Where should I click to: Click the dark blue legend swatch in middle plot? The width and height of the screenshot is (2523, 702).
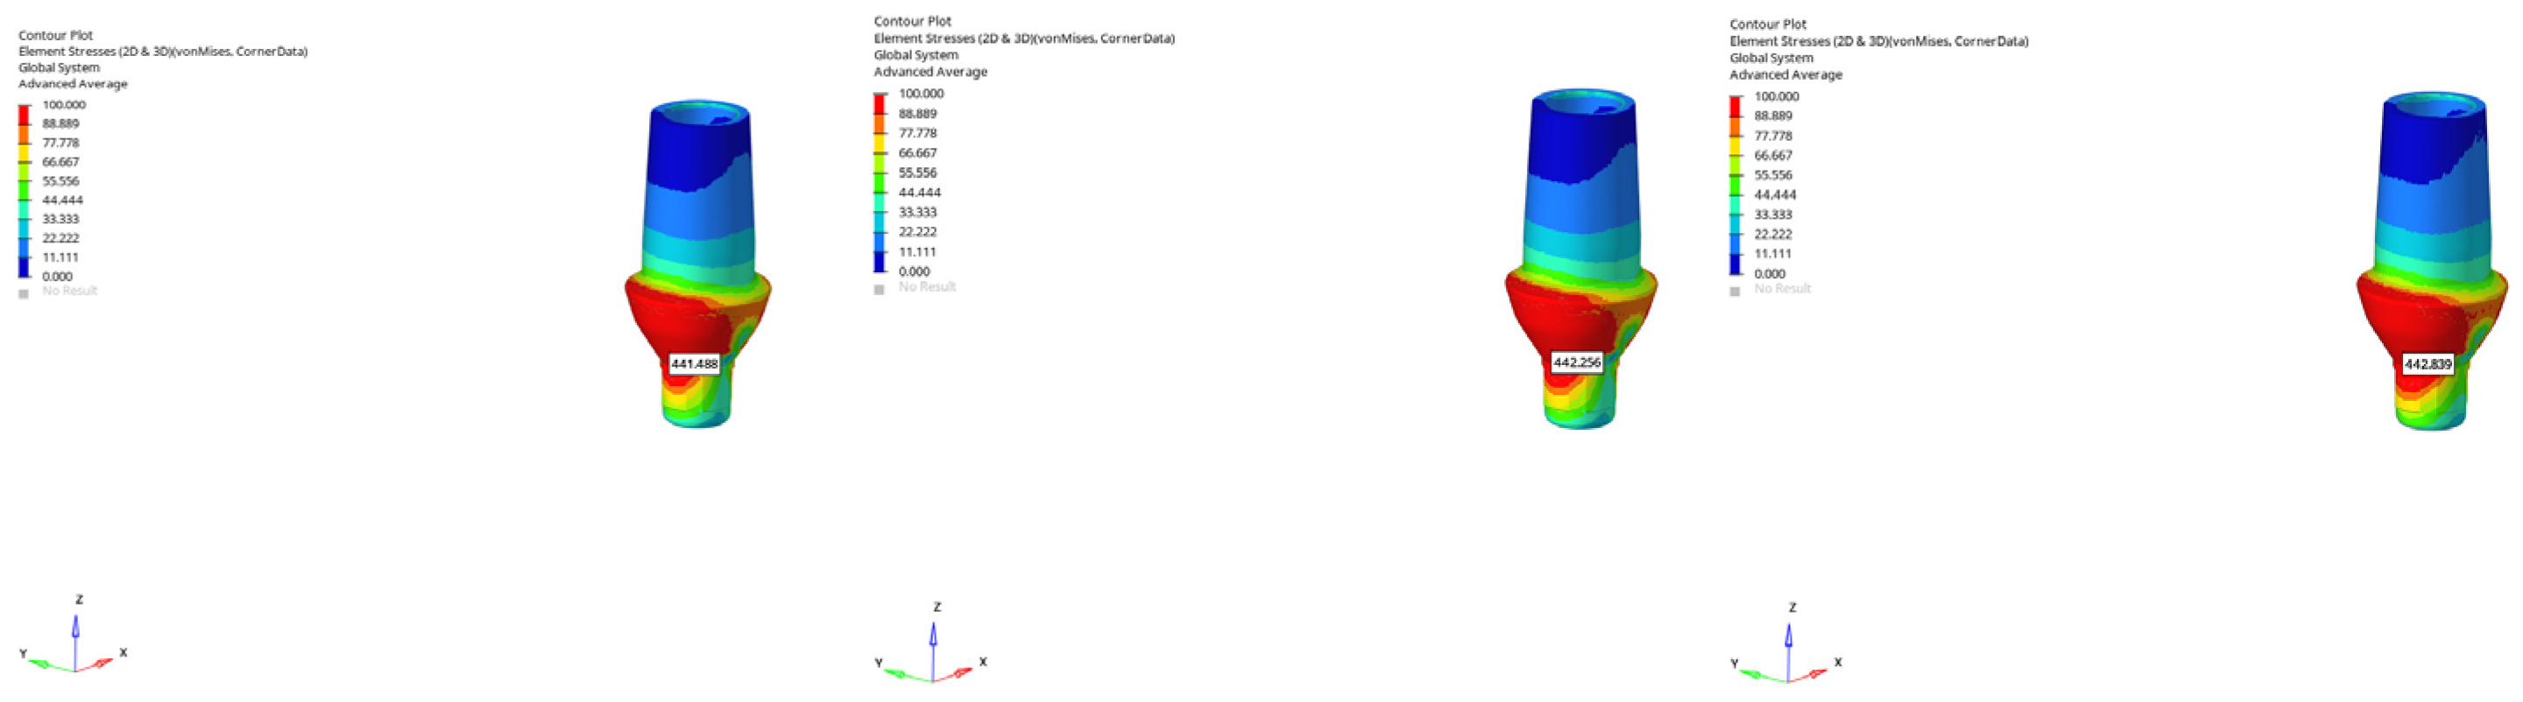(880, 262)
